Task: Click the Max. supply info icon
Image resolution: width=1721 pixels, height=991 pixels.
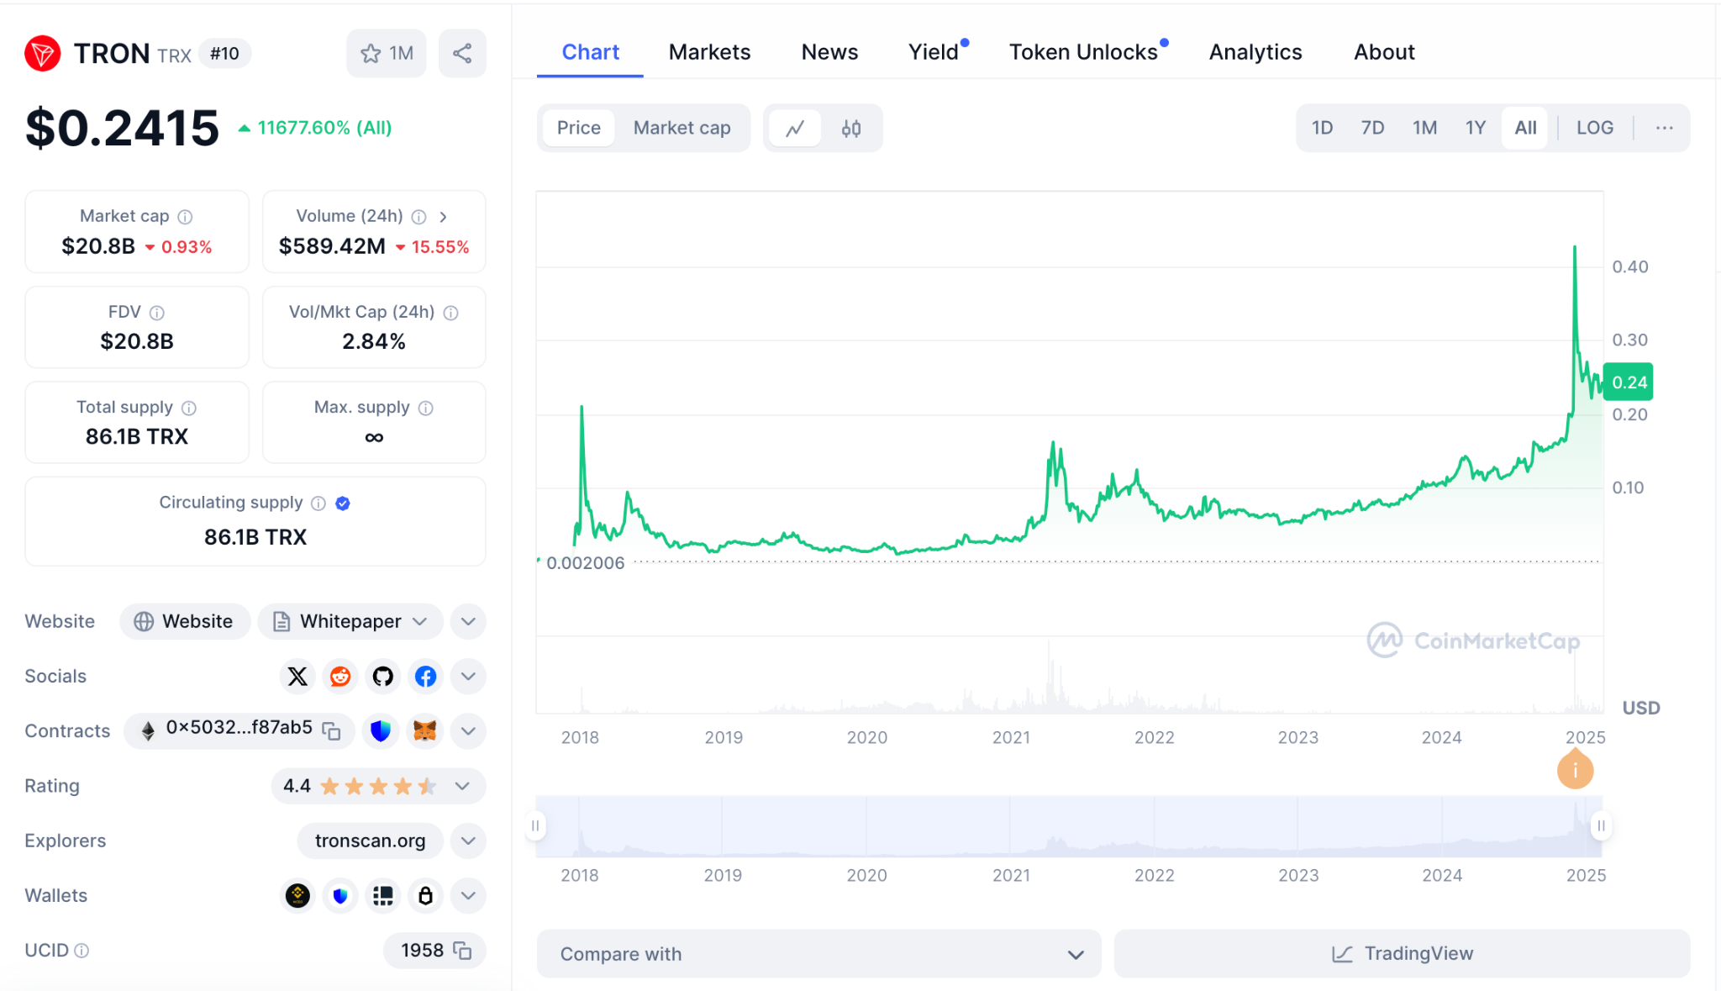Action: coord(426,408)
